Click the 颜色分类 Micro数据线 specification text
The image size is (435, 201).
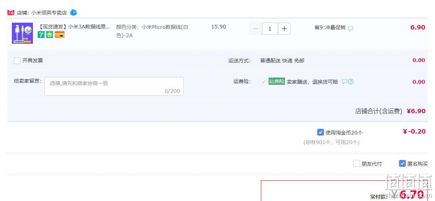tap(152, 31)
